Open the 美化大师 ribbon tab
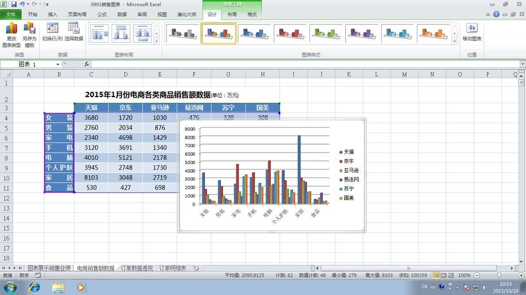Image resolution: width=526 pixels, height=295 pixels. pyautogui.click(x=186, y=14)
